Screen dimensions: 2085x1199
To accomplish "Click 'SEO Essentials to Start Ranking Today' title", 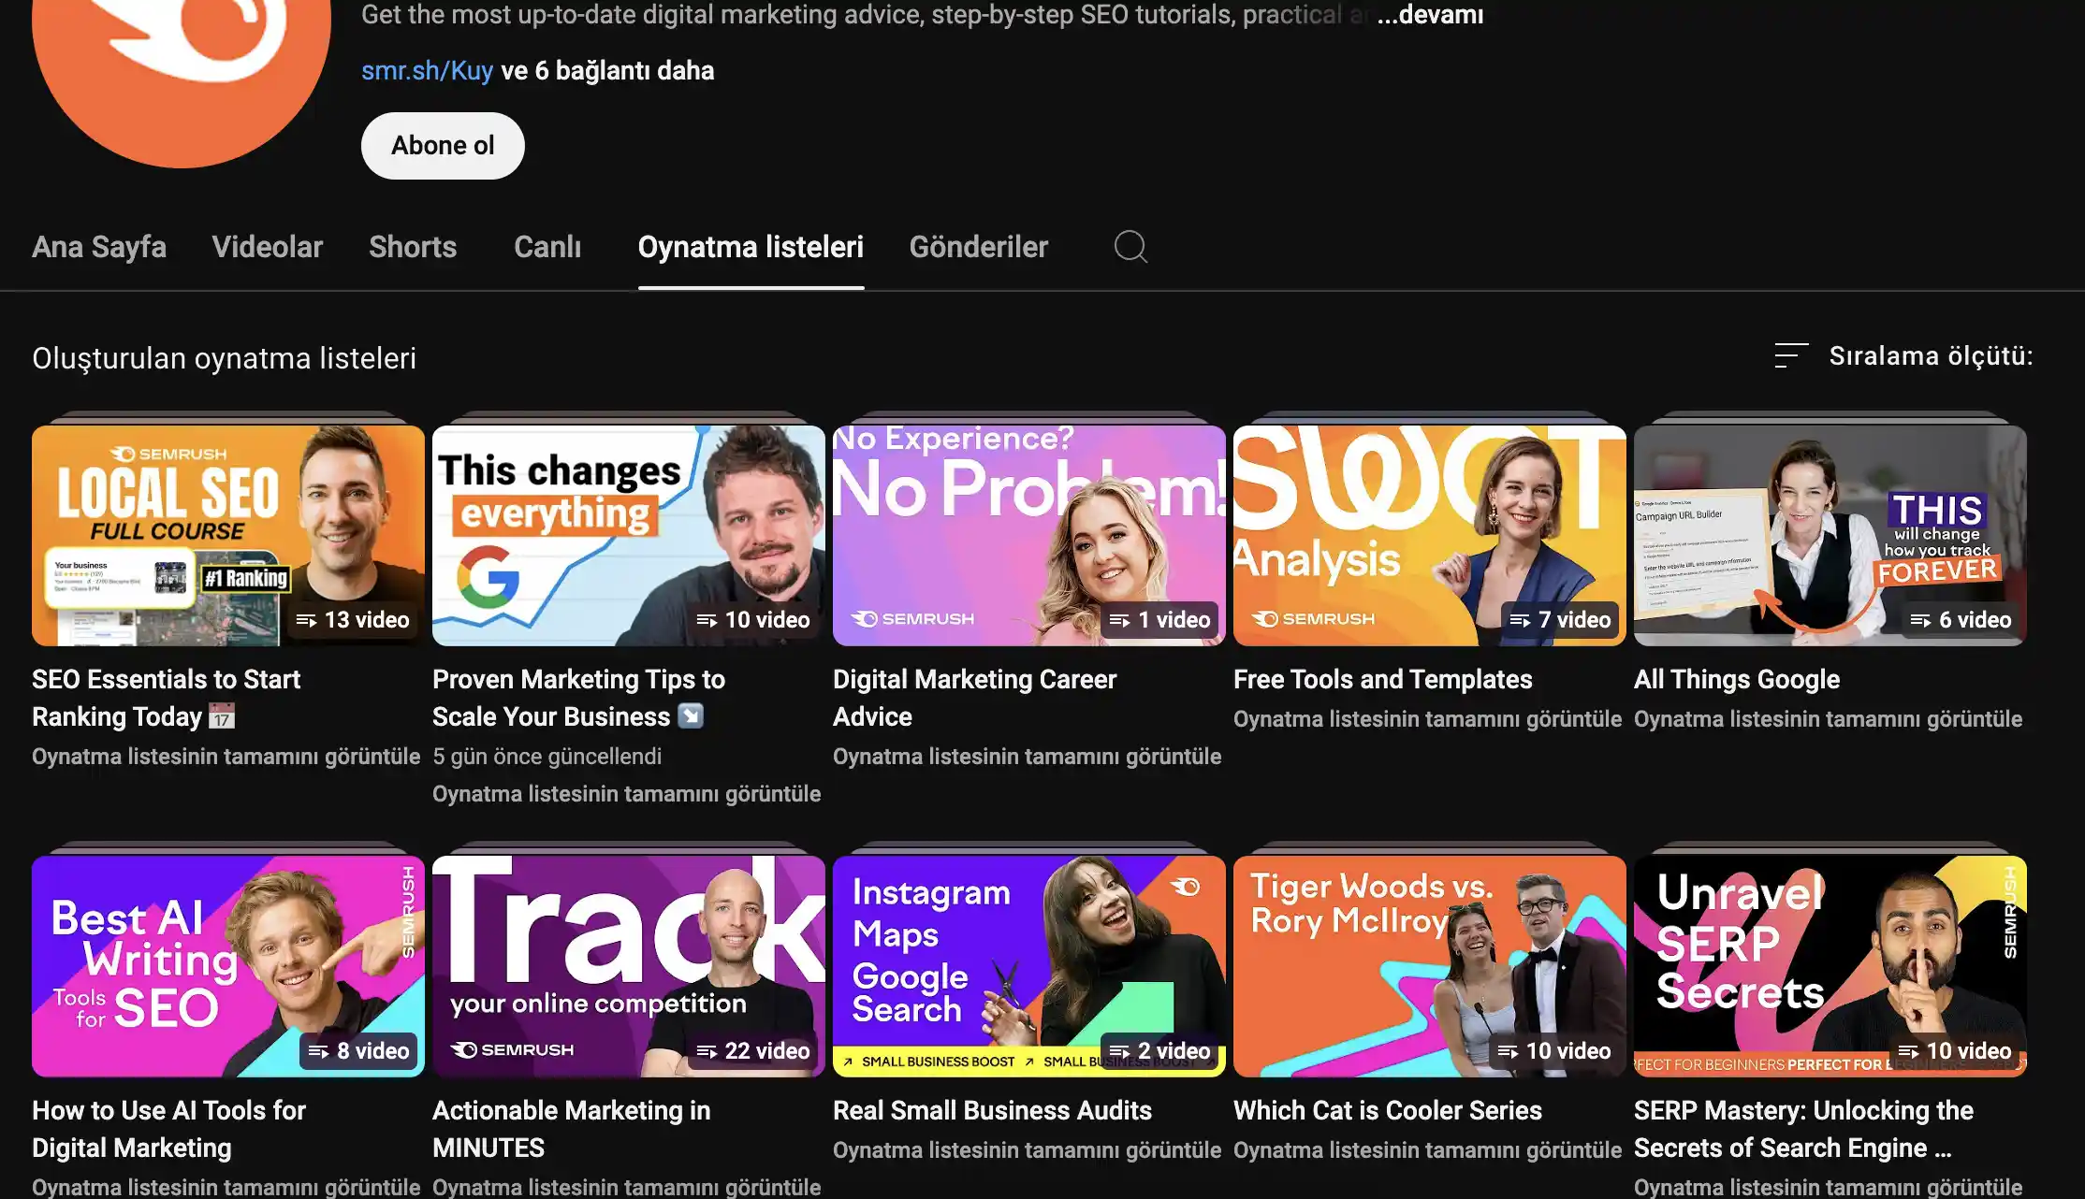I will point(166,698).
